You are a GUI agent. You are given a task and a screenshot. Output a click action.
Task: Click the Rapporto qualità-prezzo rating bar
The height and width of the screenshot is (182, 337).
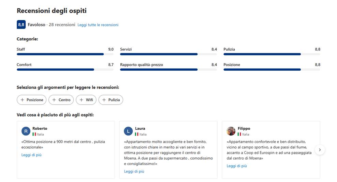[x=168, y=70]
